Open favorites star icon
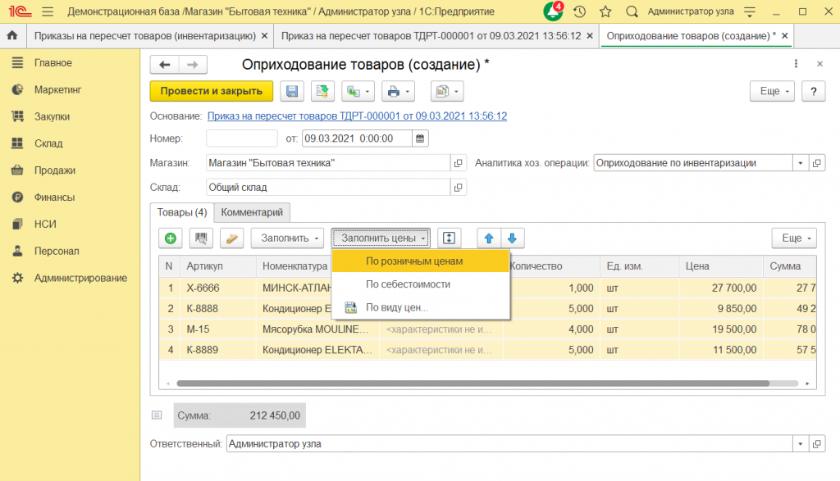The image size is (840, 481). pos(605,11)
